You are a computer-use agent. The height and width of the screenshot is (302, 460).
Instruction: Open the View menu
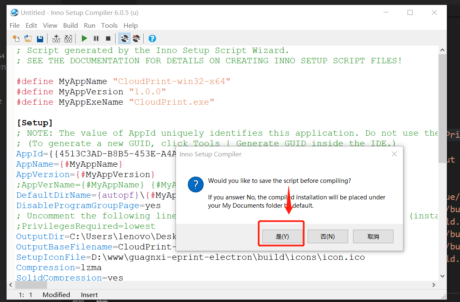point(50,26)
